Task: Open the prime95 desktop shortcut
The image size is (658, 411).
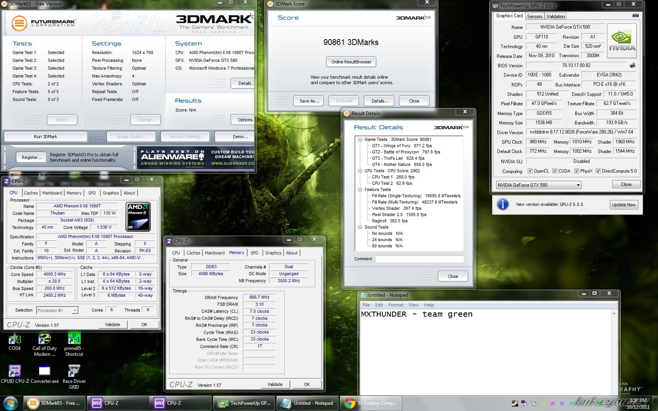Action: [74, 339]
